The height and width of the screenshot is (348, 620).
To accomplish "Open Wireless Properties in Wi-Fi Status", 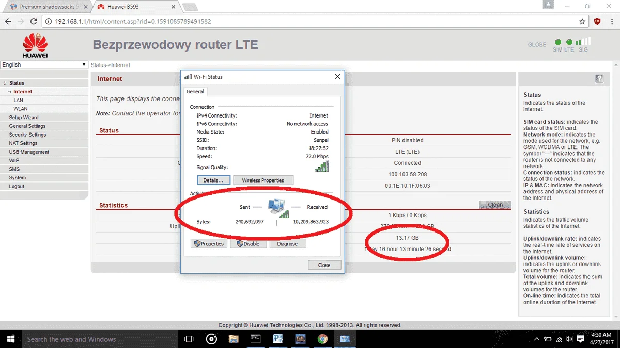I will click(263, 180).
